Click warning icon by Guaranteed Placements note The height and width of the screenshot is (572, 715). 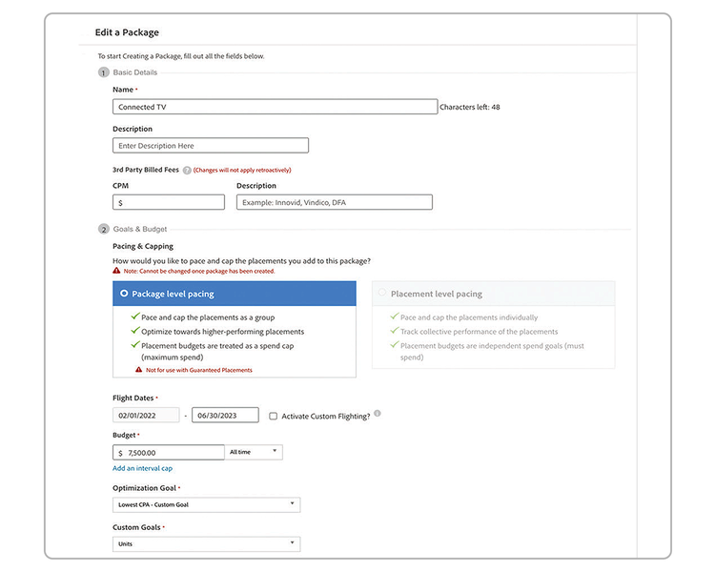pos(138,369)
